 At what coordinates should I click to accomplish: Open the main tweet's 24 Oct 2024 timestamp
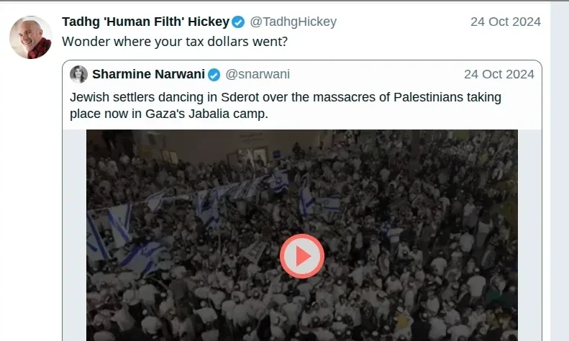click(x=506, y=22)
